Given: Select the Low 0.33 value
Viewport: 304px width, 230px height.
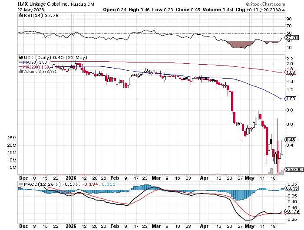Looking at the screenshot, I should point(162,10).
